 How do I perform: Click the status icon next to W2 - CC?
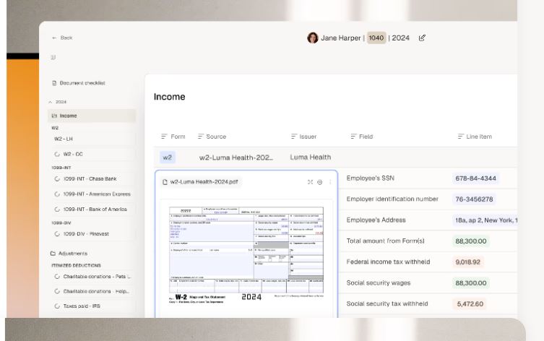[57, 154]
